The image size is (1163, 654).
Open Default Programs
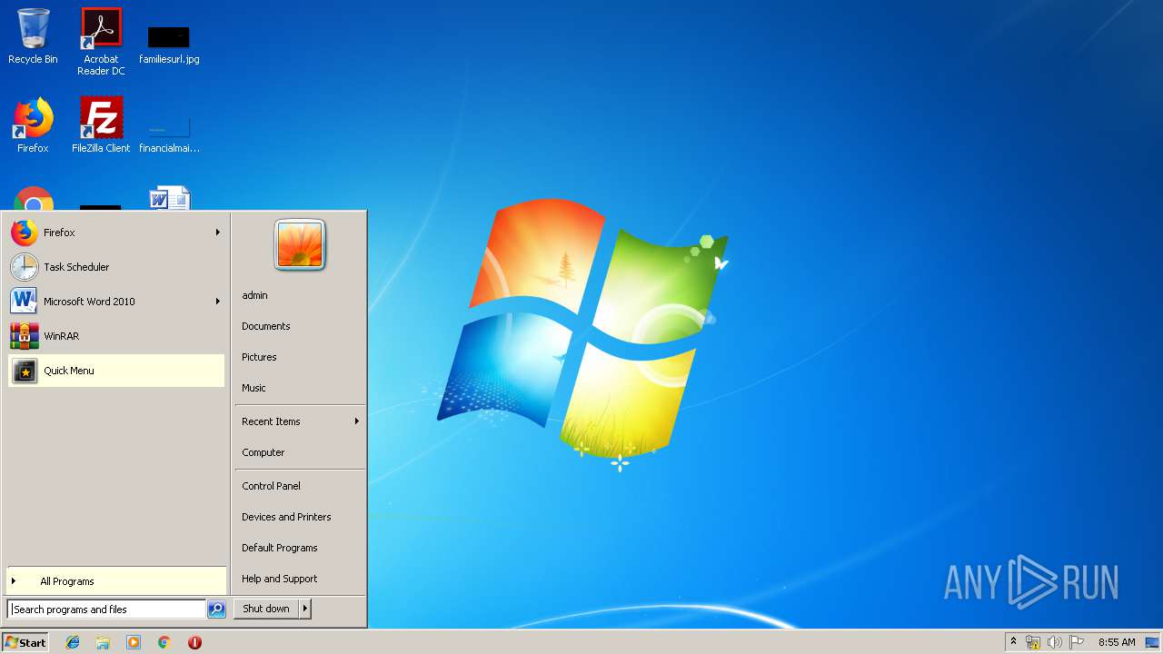300,548
